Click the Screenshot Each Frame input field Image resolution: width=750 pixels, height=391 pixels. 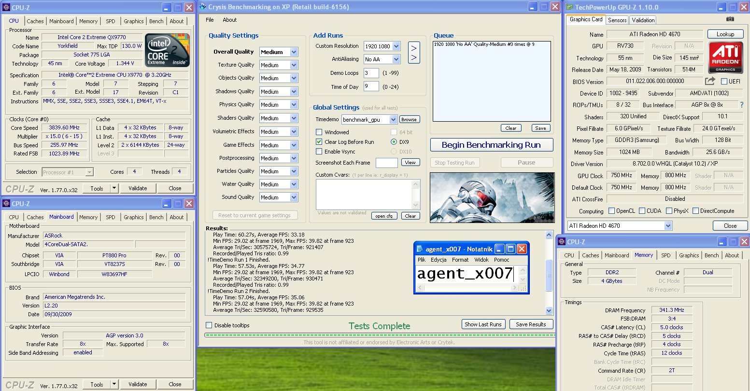click(387, 163)
